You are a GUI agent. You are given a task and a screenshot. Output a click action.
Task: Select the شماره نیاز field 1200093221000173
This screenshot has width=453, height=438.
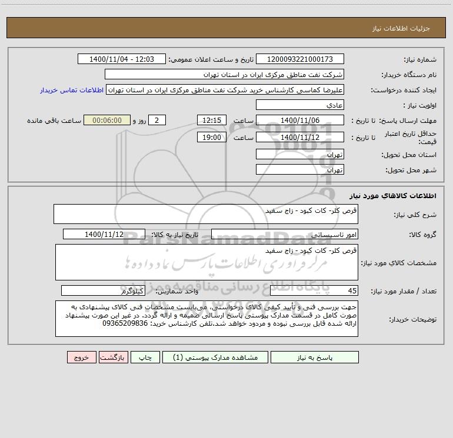tap(300, 59)
